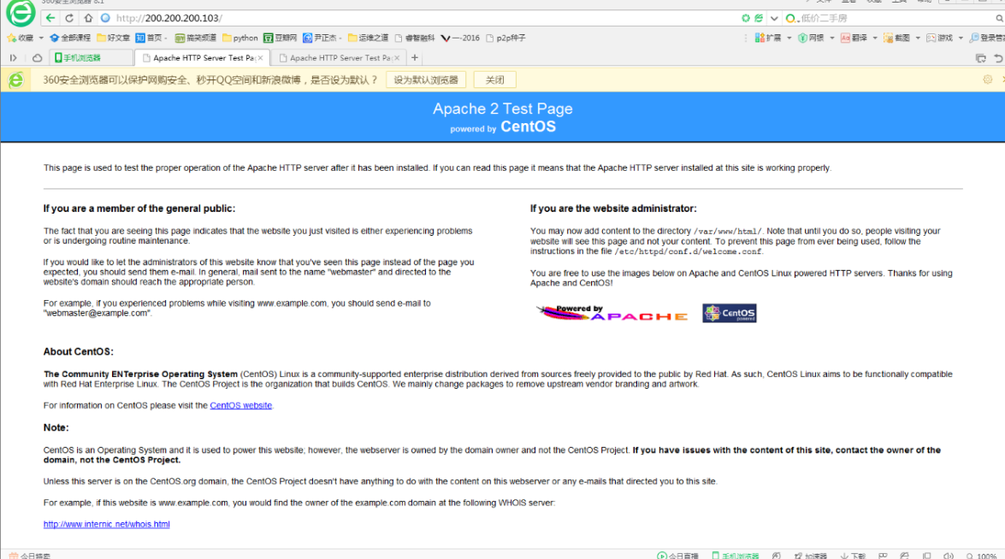Open the 搞笑频道 bookmark
The width and height of the screenshot is (1005, 559).
(x=196, y=38)
